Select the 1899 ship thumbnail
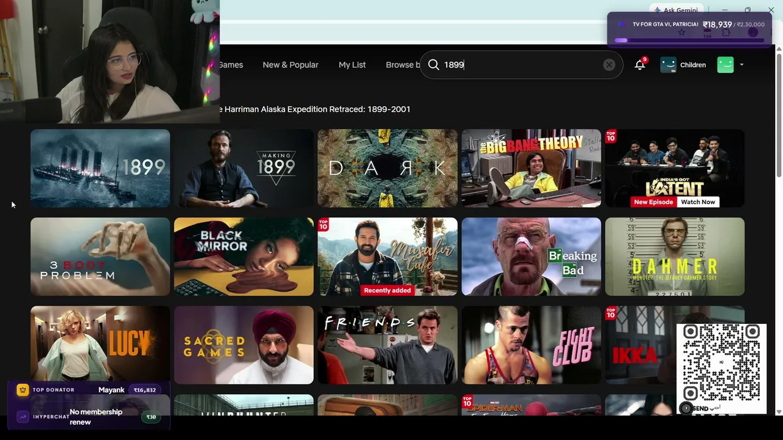This screenshot has height=440, width=783. (x=100, y=168)
